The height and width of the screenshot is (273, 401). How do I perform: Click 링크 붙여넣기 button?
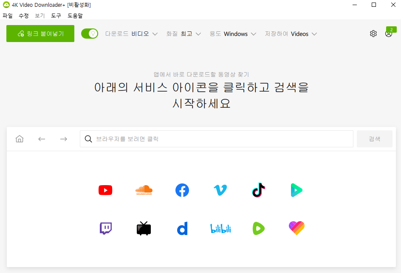click(x=40, y=34)
